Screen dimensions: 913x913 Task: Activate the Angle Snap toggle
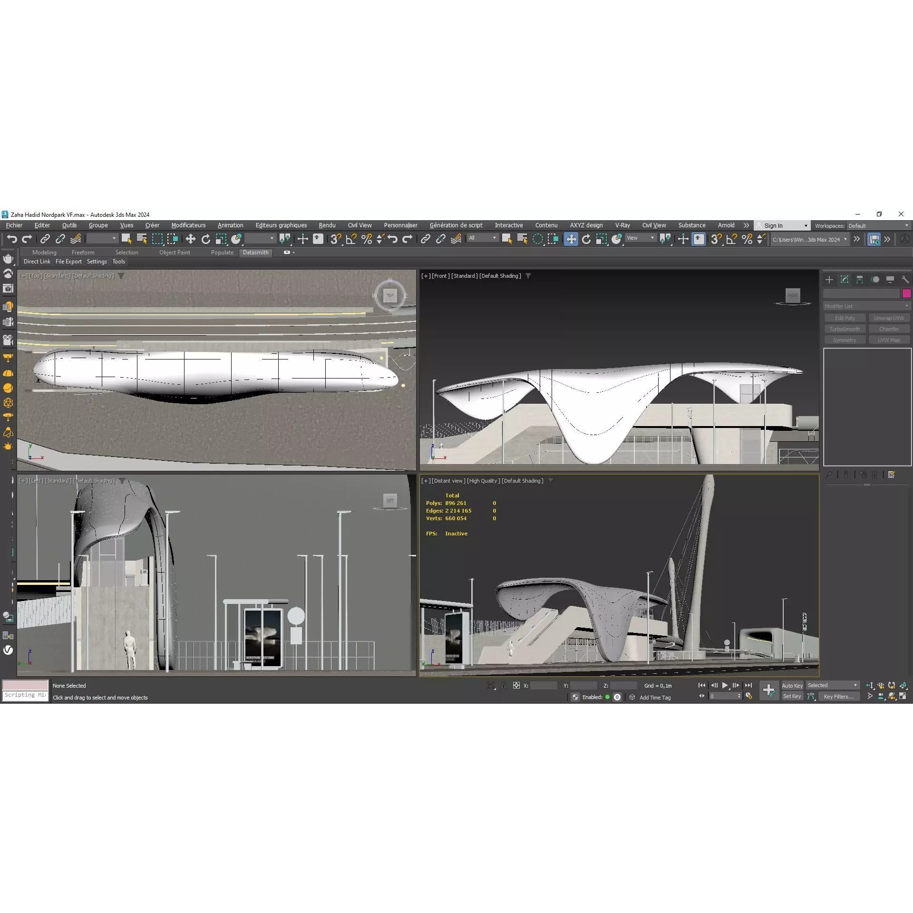(350, 239)
